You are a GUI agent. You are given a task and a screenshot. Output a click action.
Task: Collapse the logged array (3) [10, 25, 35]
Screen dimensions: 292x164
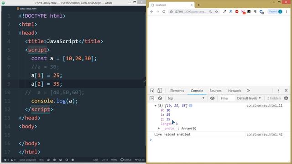pyautogui.click(x=155, y=106)
